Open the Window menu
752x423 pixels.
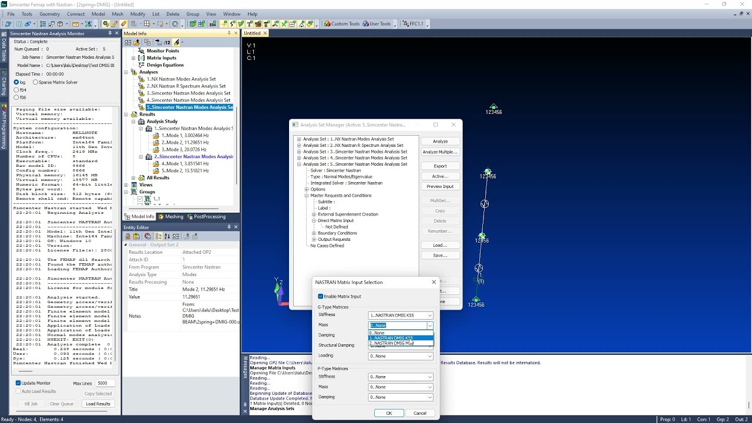[231, 14]
